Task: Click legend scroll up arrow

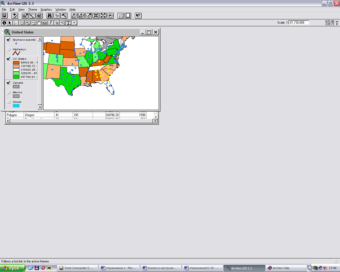Action: coord(40,39)
